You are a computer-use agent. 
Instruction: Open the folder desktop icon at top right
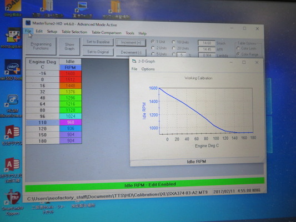point(116,9)
